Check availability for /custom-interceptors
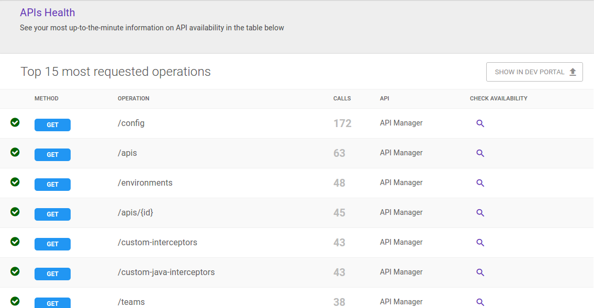Screen dimensions: 594x308 coord(480,243)
